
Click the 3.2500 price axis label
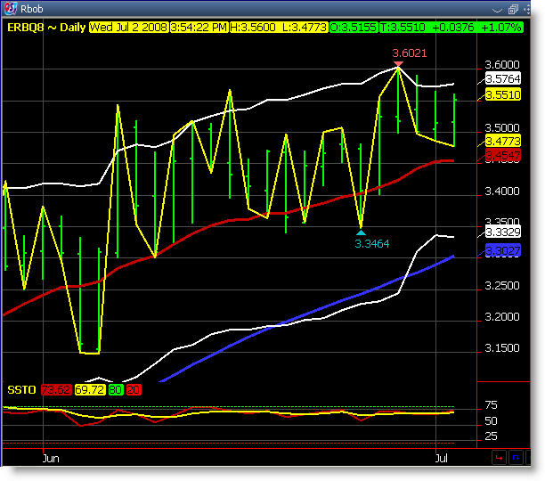502,286
